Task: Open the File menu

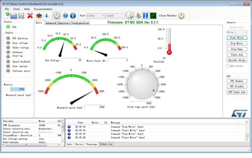Action: coord(7,9)
